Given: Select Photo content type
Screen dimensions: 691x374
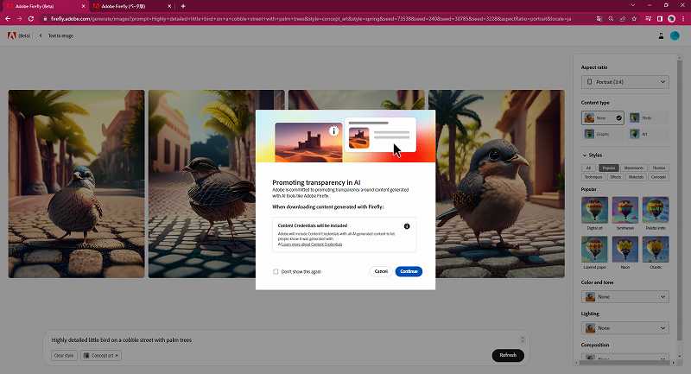Looking at the screenshot, I should point(648,118).
